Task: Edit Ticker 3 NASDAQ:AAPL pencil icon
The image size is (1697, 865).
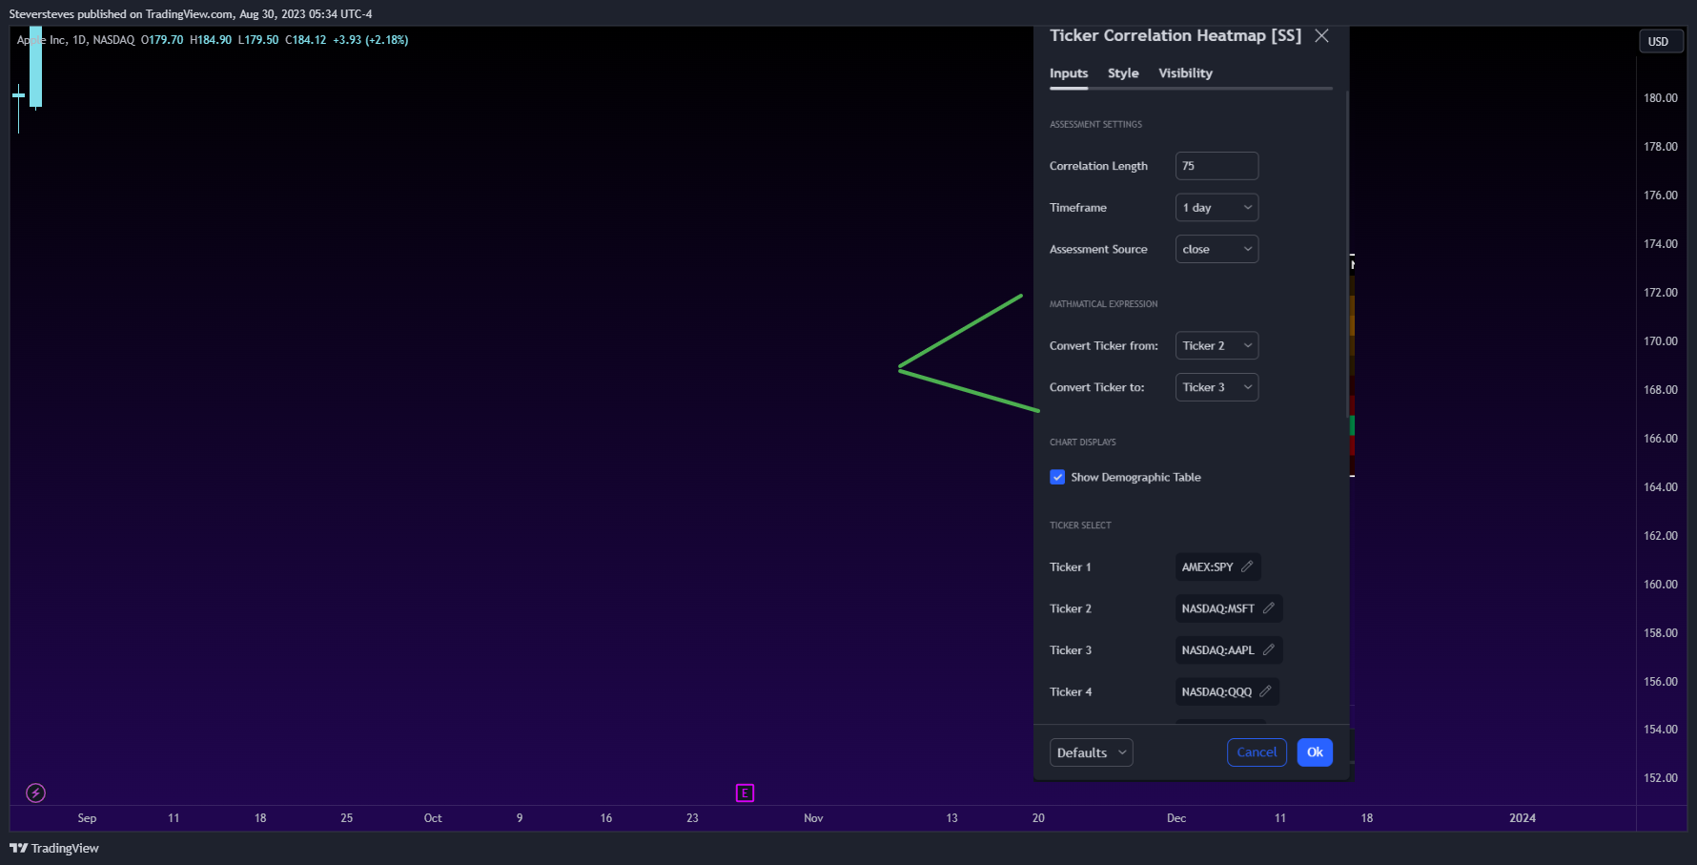Action: pyautogui.click(x=1269, y=650)
